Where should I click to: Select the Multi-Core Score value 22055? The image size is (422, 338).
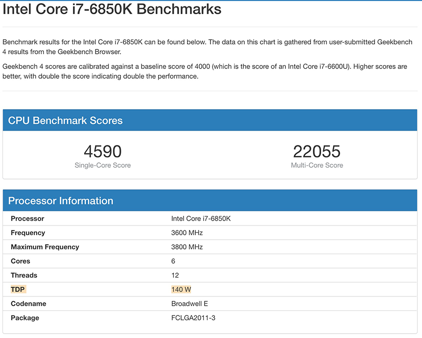[x=317, y=151]
